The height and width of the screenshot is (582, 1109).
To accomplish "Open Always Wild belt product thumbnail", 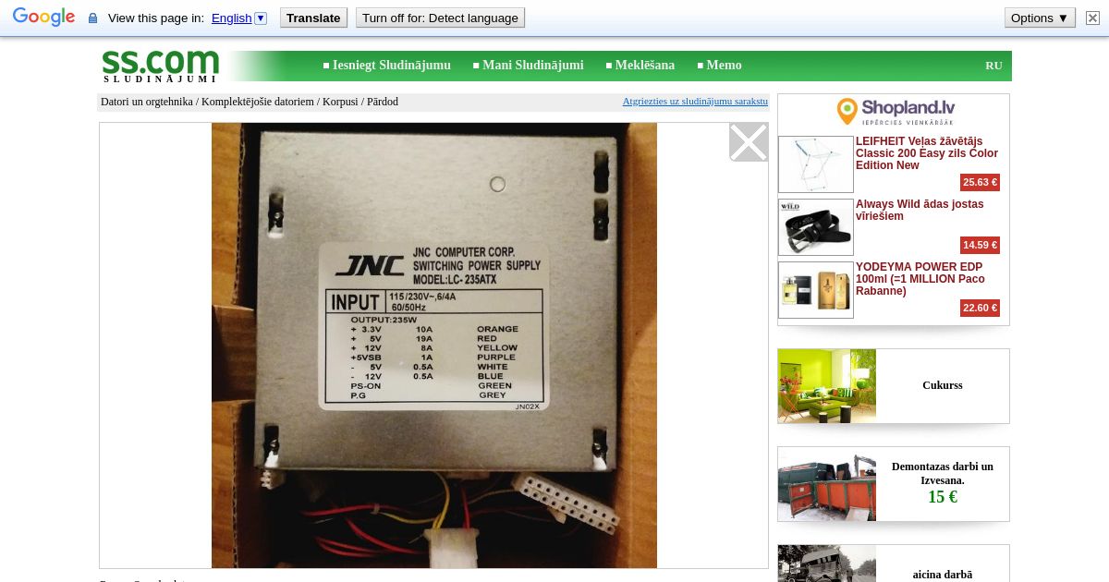I will 816,227.
